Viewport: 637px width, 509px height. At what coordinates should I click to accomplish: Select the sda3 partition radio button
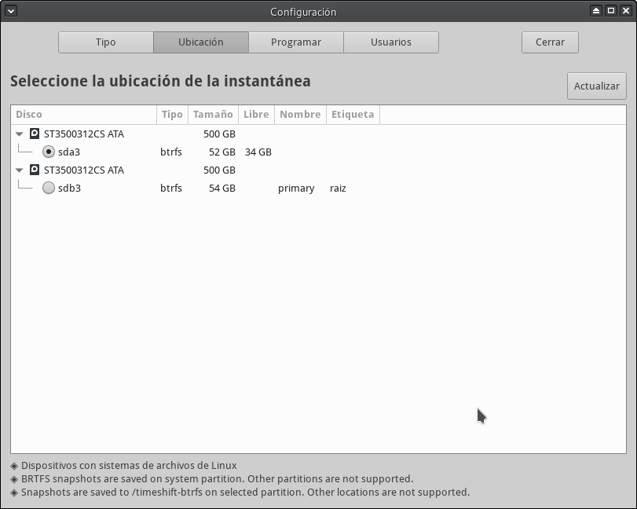(49, 152)
